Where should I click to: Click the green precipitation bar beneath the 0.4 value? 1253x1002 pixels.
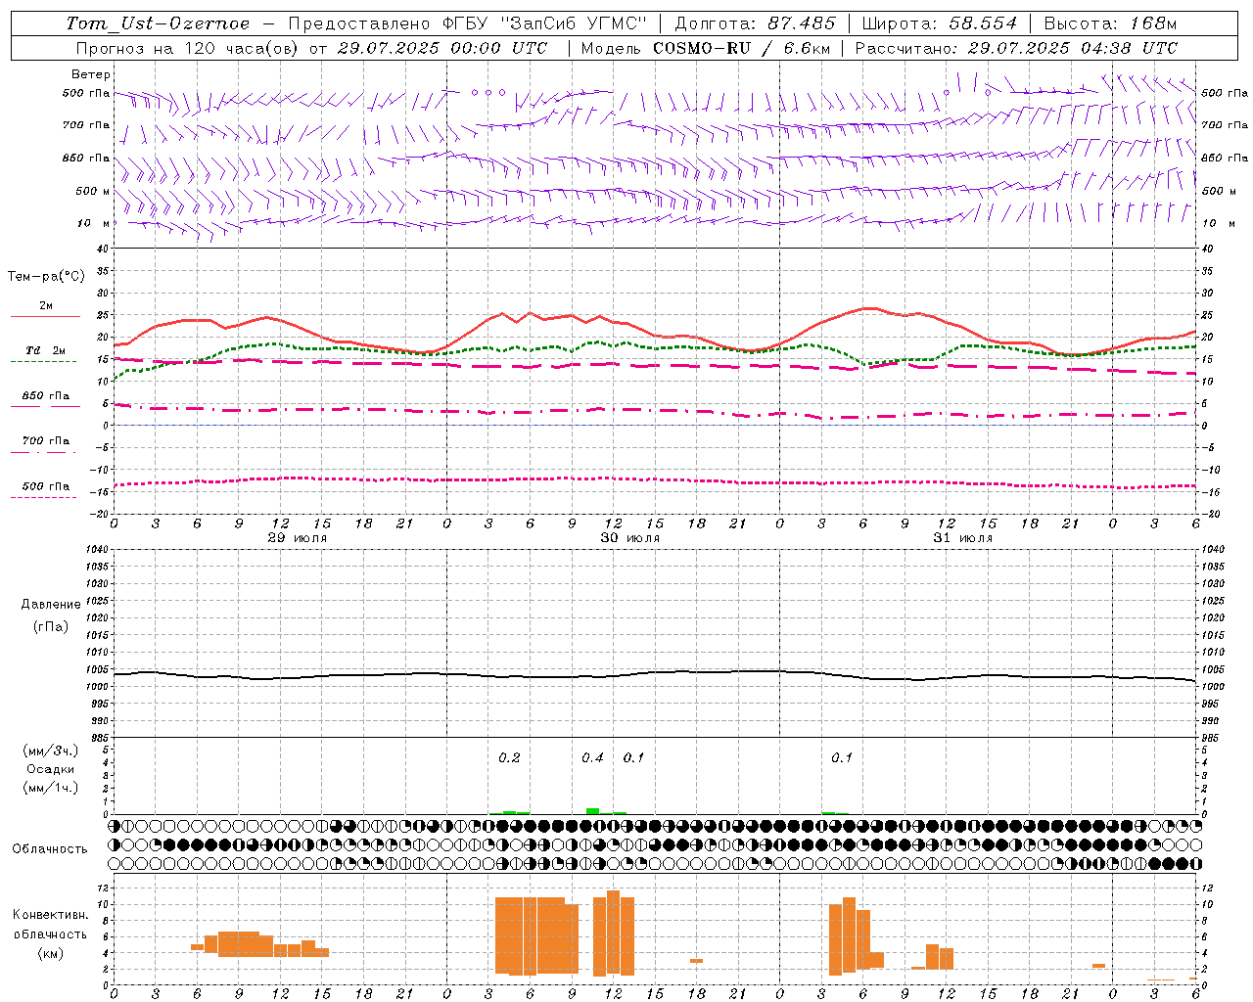point(592,810)
